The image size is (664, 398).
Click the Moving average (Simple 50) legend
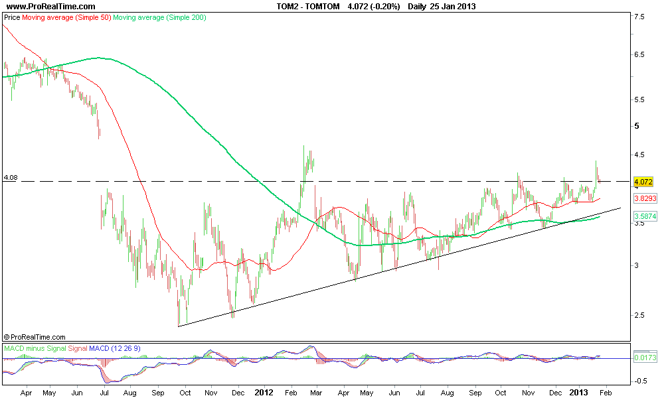[66, 17]
